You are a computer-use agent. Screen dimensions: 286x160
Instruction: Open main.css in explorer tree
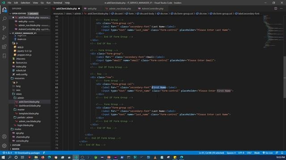[x=22, y=39]
